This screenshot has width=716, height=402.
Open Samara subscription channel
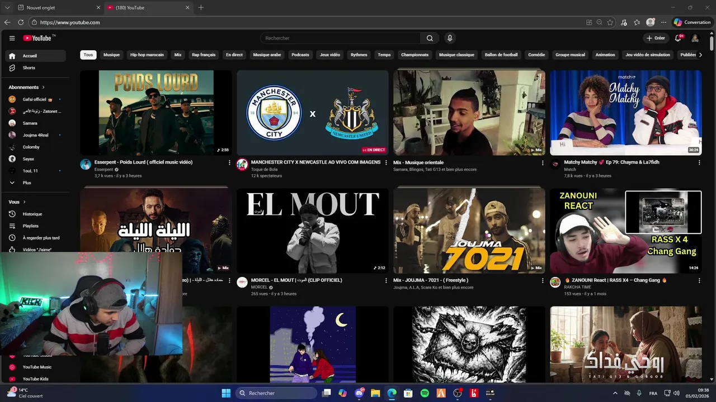pyautogui.click(x=35, y=123)
